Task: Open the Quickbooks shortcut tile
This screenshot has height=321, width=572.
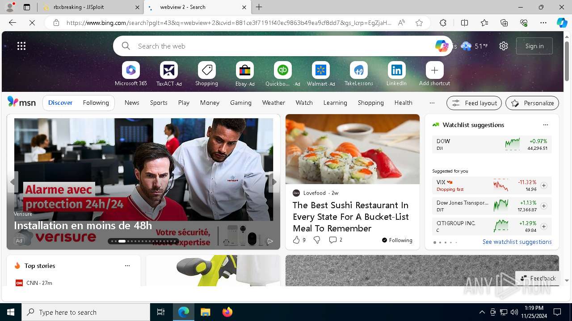Action: click(282, 74)
